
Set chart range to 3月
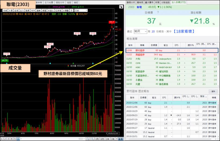(x=97, y=139)
